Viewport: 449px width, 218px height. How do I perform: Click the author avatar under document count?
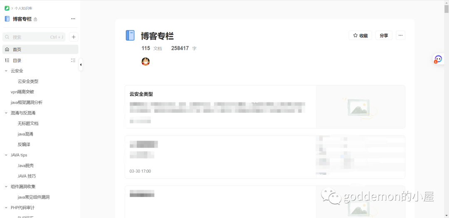pos(146,61)
